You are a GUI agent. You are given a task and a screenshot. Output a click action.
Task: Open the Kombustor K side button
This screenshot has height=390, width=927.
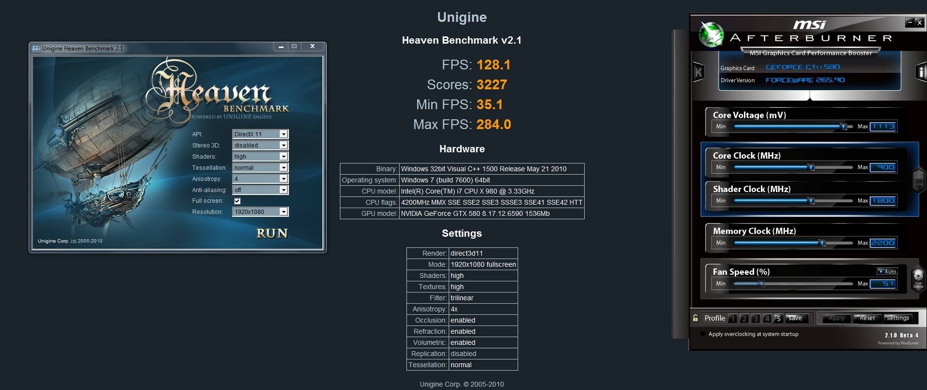[x=698, y=72]
